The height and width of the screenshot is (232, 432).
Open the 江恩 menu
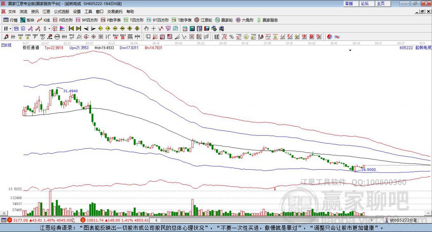pyautogui.click(x=46, y=11)
